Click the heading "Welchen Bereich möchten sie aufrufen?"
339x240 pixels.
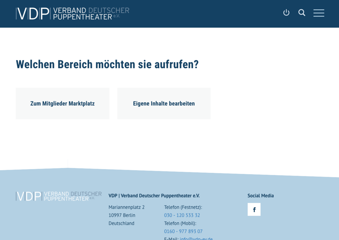107,64
